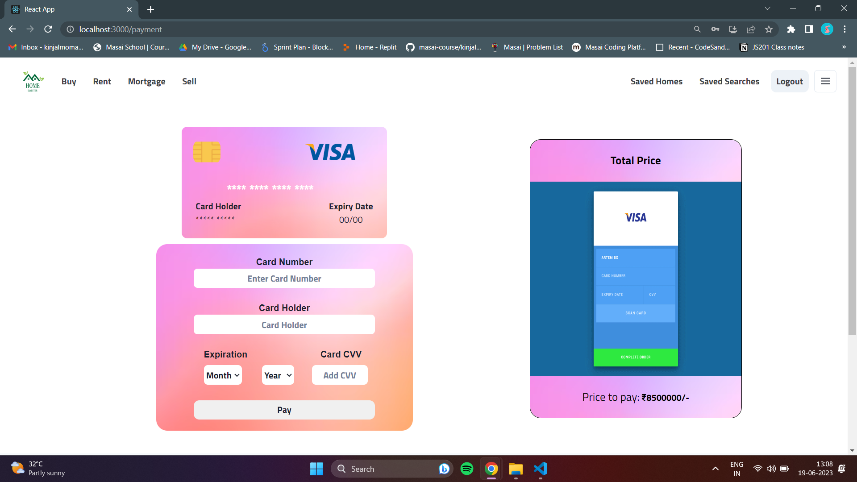This screenshot has width=857, height=482.
Task: Focus the Enter Card Number field
Action: click(x=284, y=278)
